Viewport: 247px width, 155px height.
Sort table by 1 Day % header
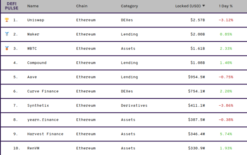[226, 6]
